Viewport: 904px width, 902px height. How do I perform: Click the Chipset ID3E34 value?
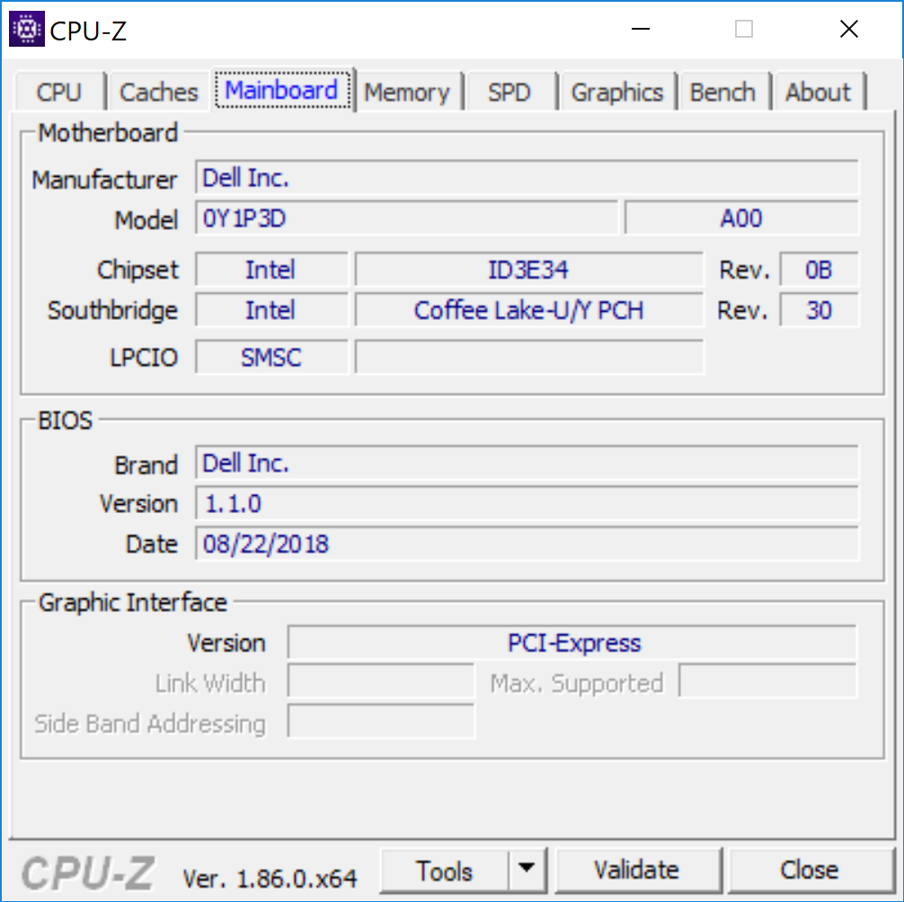529,270
